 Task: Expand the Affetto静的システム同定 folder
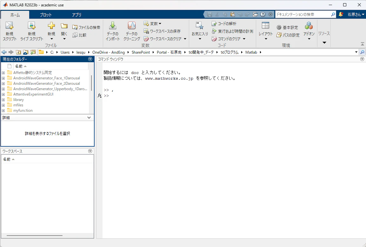(3, 73)
